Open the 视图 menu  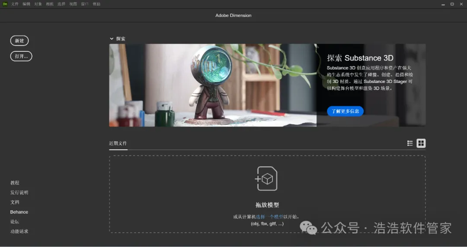tap(73, 4)
